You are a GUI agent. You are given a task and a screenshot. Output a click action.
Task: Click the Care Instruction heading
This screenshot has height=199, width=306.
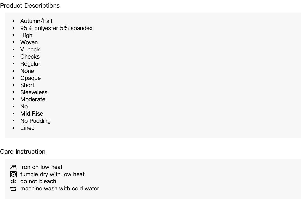pyautogui.click(x=23, y=152)
